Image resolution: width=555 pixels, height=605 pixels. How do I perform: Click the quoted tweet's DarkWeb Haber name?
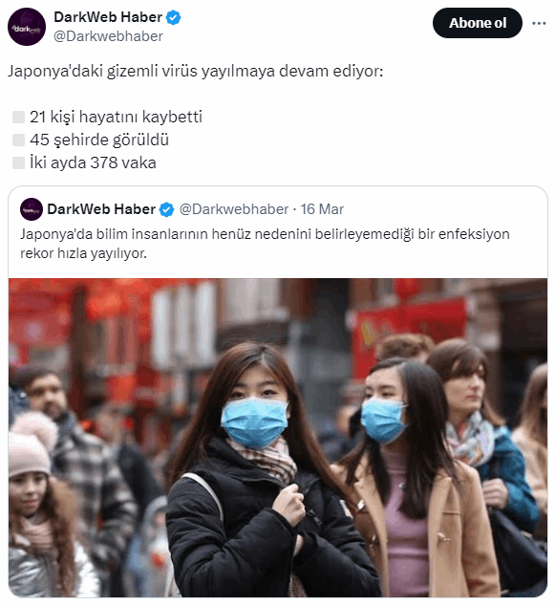101,209
